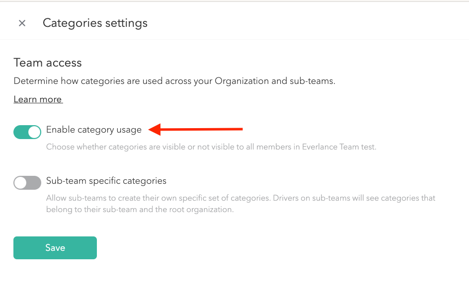This screenshot has width=469, height=299.
Task: Click the Enable category usage label
Action: click(x=94, y=130)
